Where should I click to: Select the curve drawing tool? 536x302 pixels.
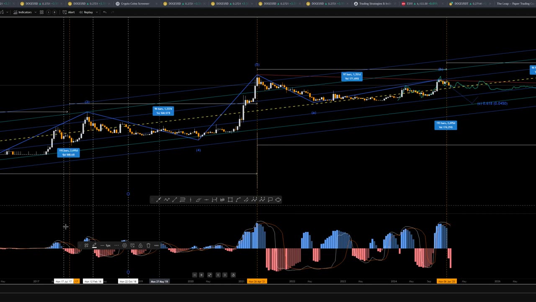click(238, 200)
